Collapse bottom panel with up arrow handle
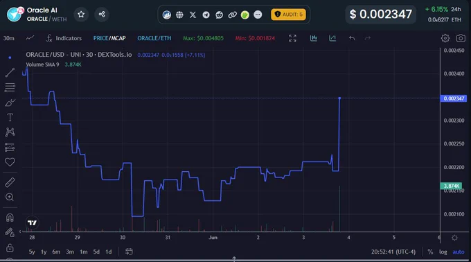This screenshot has height=262, width=471. click(234, 259)
